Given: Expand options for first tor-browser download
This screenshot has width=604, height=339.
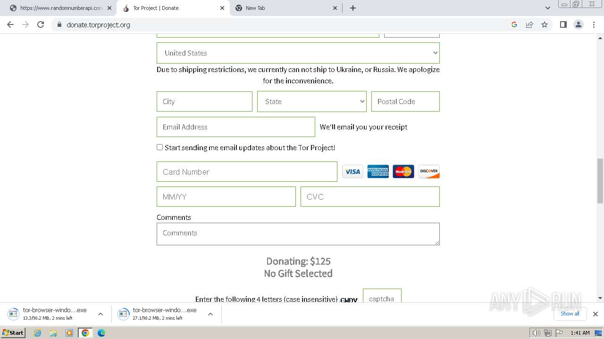Looking at the screenshot, I should (x=100, y=314).
